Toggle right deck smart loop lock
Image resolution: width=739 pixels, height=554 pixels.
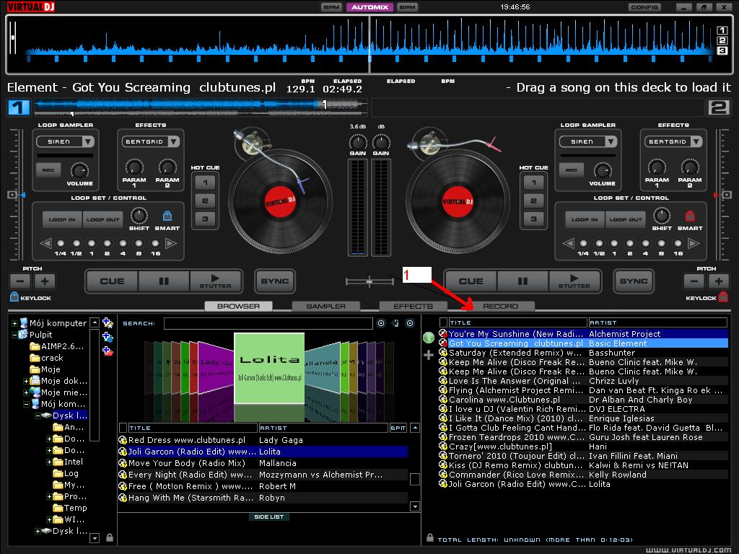tap(690, 216)
